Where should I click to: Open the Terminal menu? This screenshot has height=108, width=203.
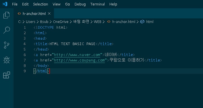point(98,4)
